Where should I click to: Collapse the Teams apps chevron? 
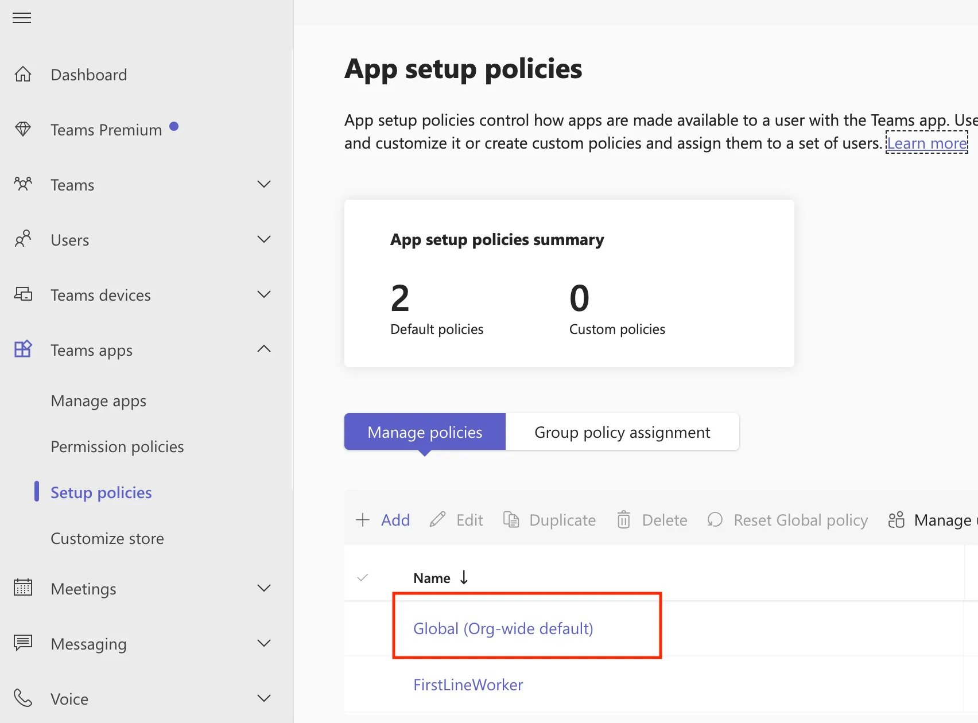point(264,349)
